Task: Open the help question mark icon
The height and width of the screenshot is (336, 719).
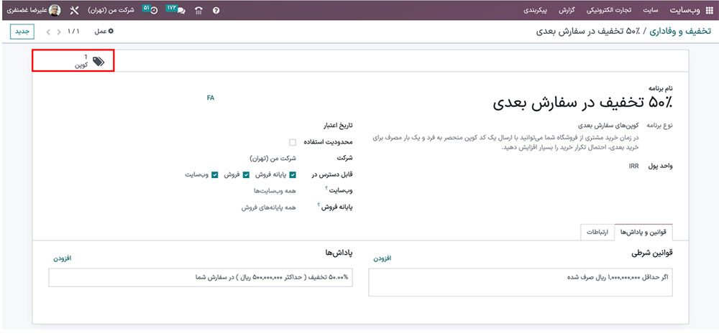Action: tap(216, 11)
